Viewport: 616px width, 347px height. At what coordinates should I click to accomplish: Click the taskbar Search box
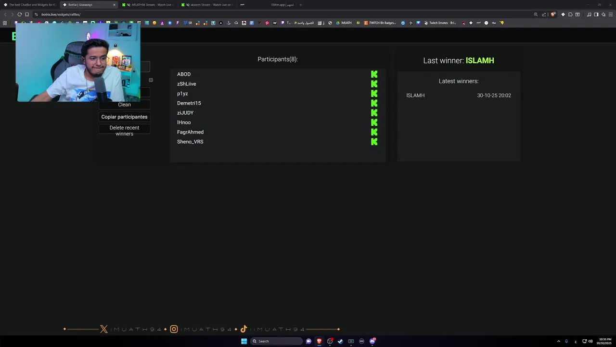(277, 341)
